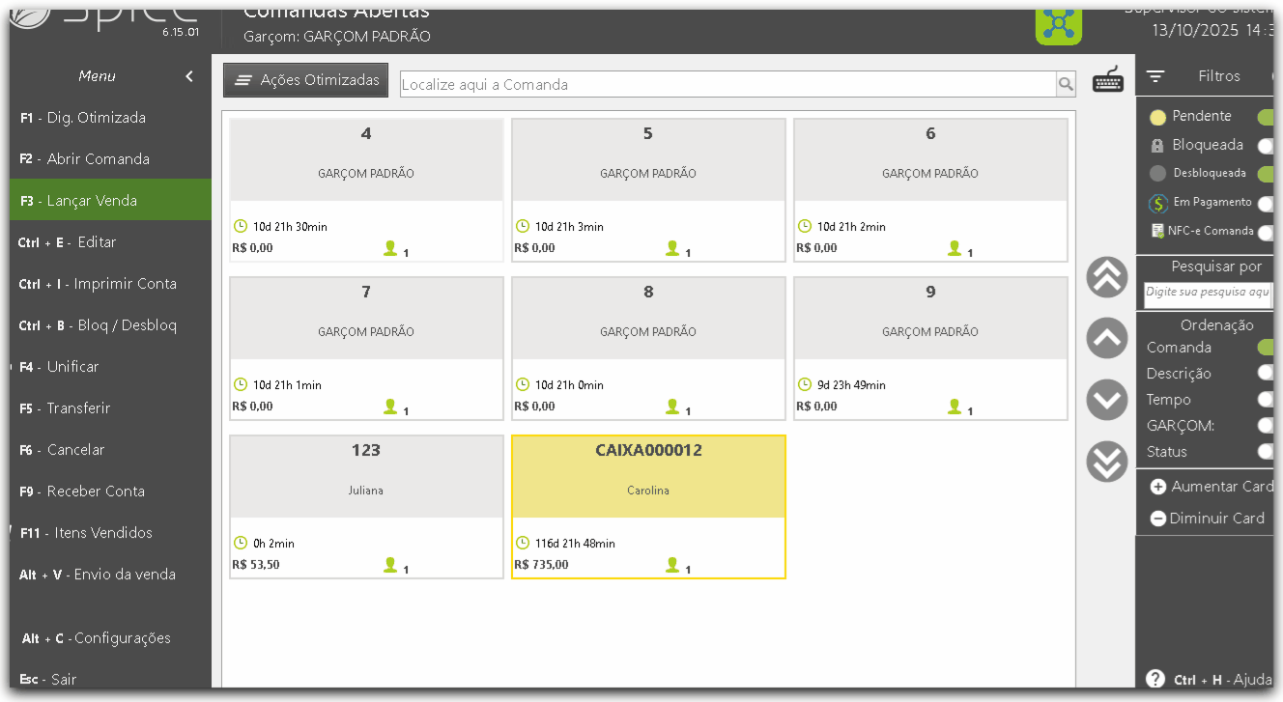Viewport: 1283px width, 702px height.
Task: Open the on-screen keyboard icon
Action: (1108, 80)
